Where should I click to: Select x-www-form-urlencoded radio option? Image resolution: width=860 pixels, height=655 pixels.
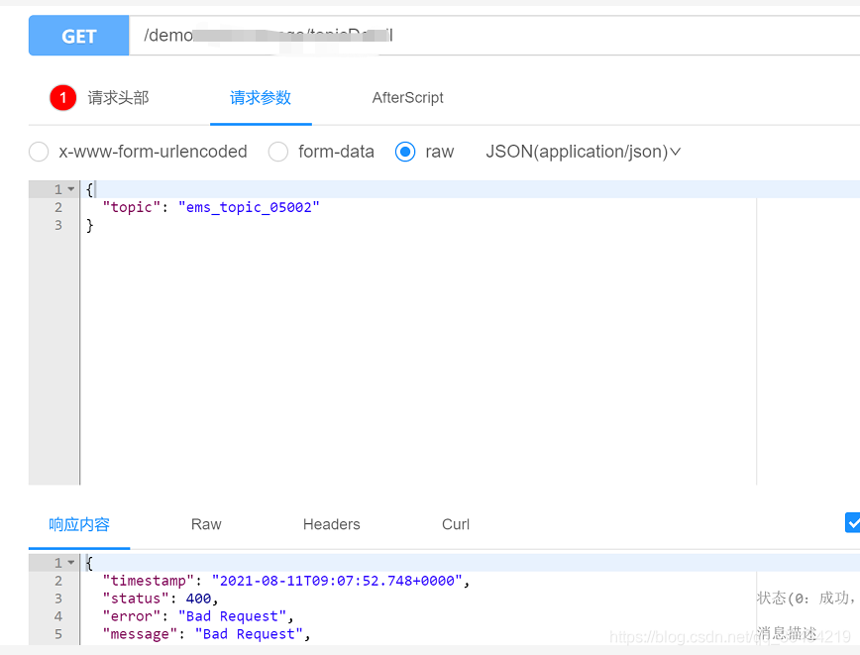point(39,152)
